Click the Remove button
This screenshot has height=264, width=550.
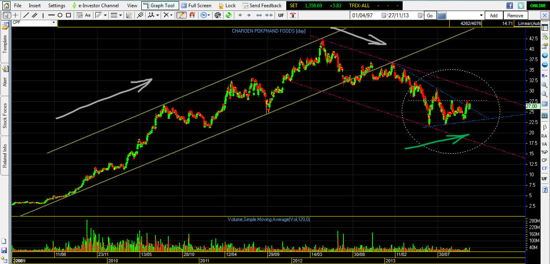515,15
